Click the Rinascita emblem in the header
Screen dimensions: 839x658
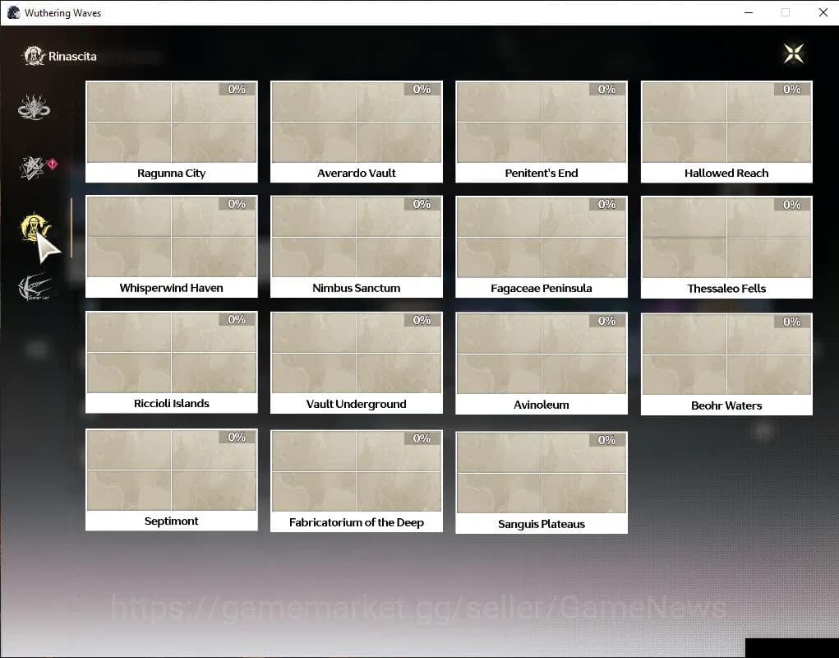pos(34,56)
